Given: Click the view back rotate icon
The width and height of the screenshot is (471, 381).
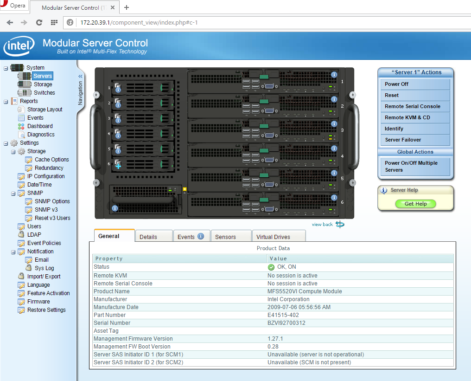Looking at the screenshot, I should (x=340, y=224).
